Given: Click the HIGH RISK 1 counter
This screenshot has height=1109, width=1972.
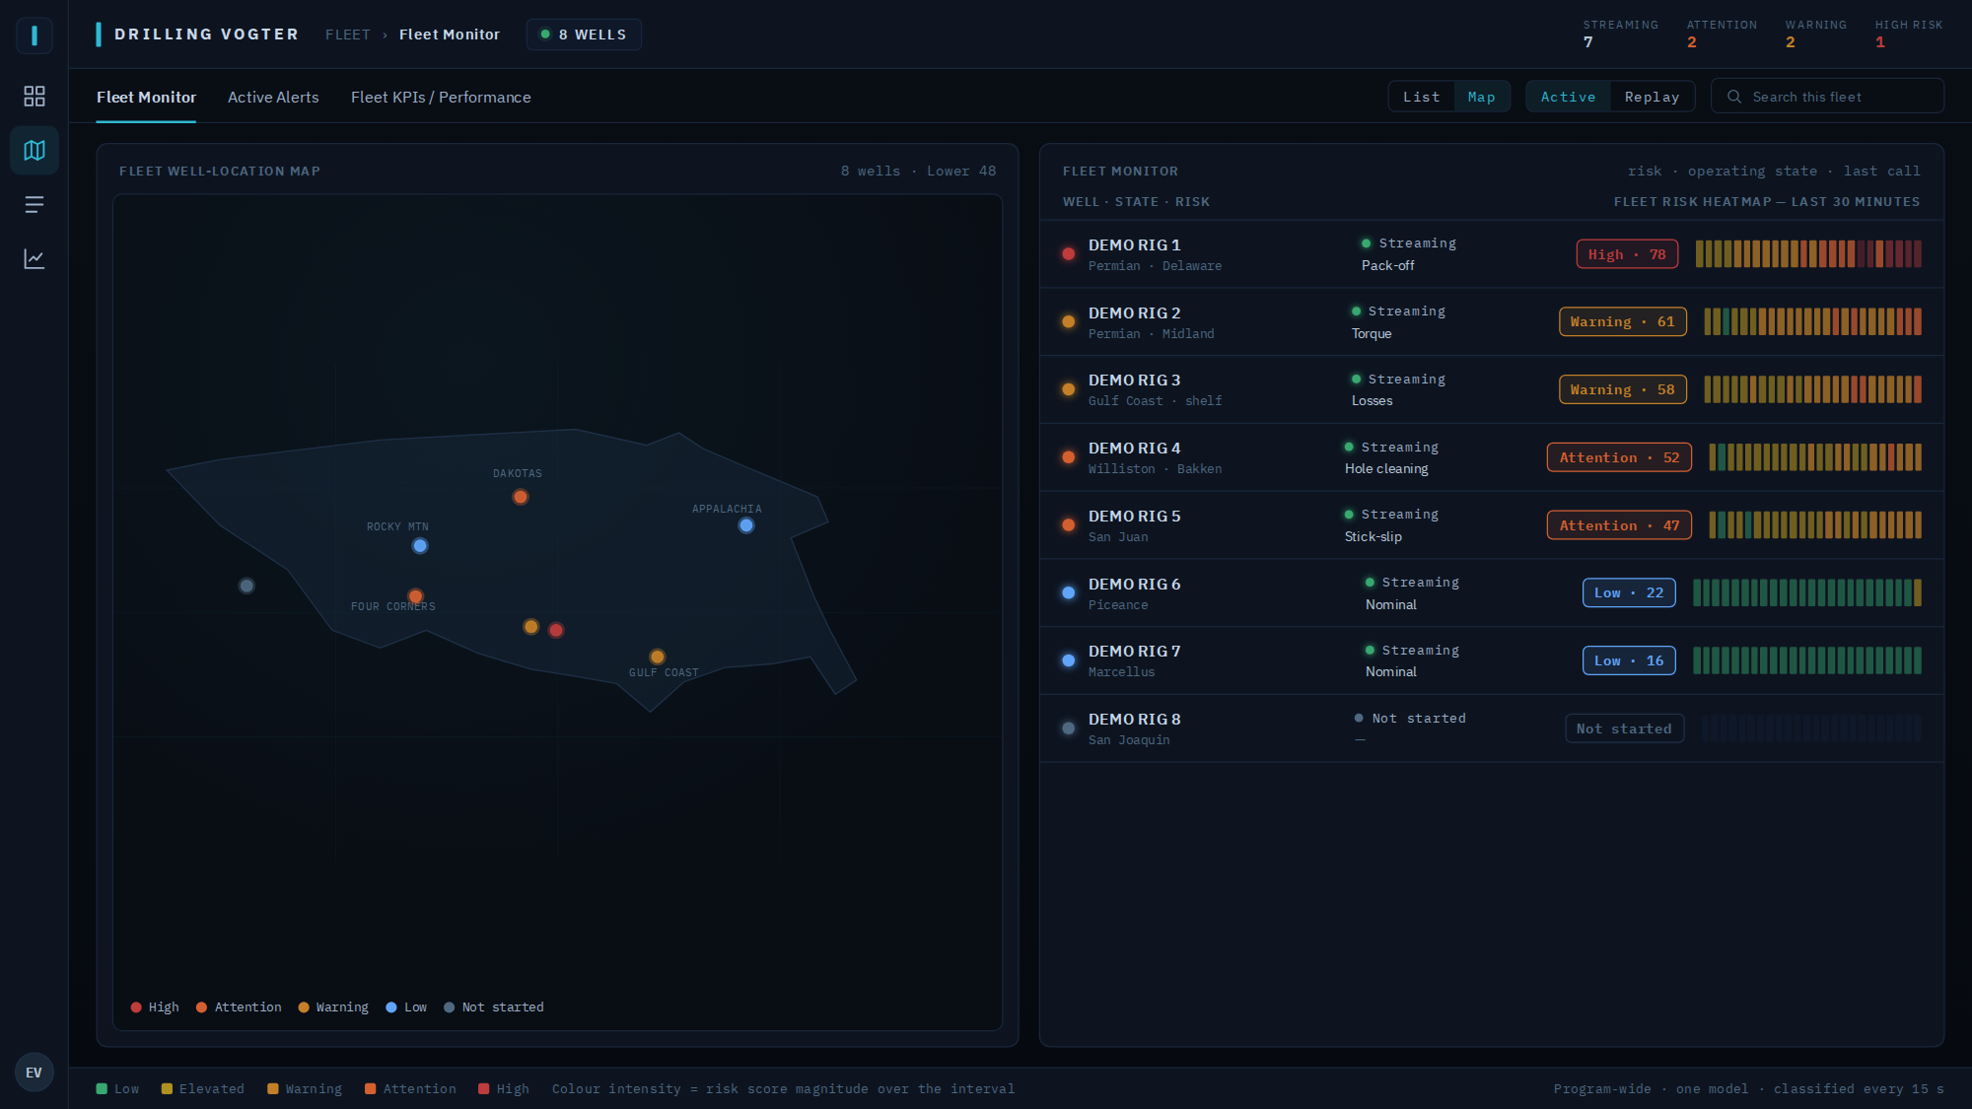Looking at the screenshot, I should tap(1909, 34).
